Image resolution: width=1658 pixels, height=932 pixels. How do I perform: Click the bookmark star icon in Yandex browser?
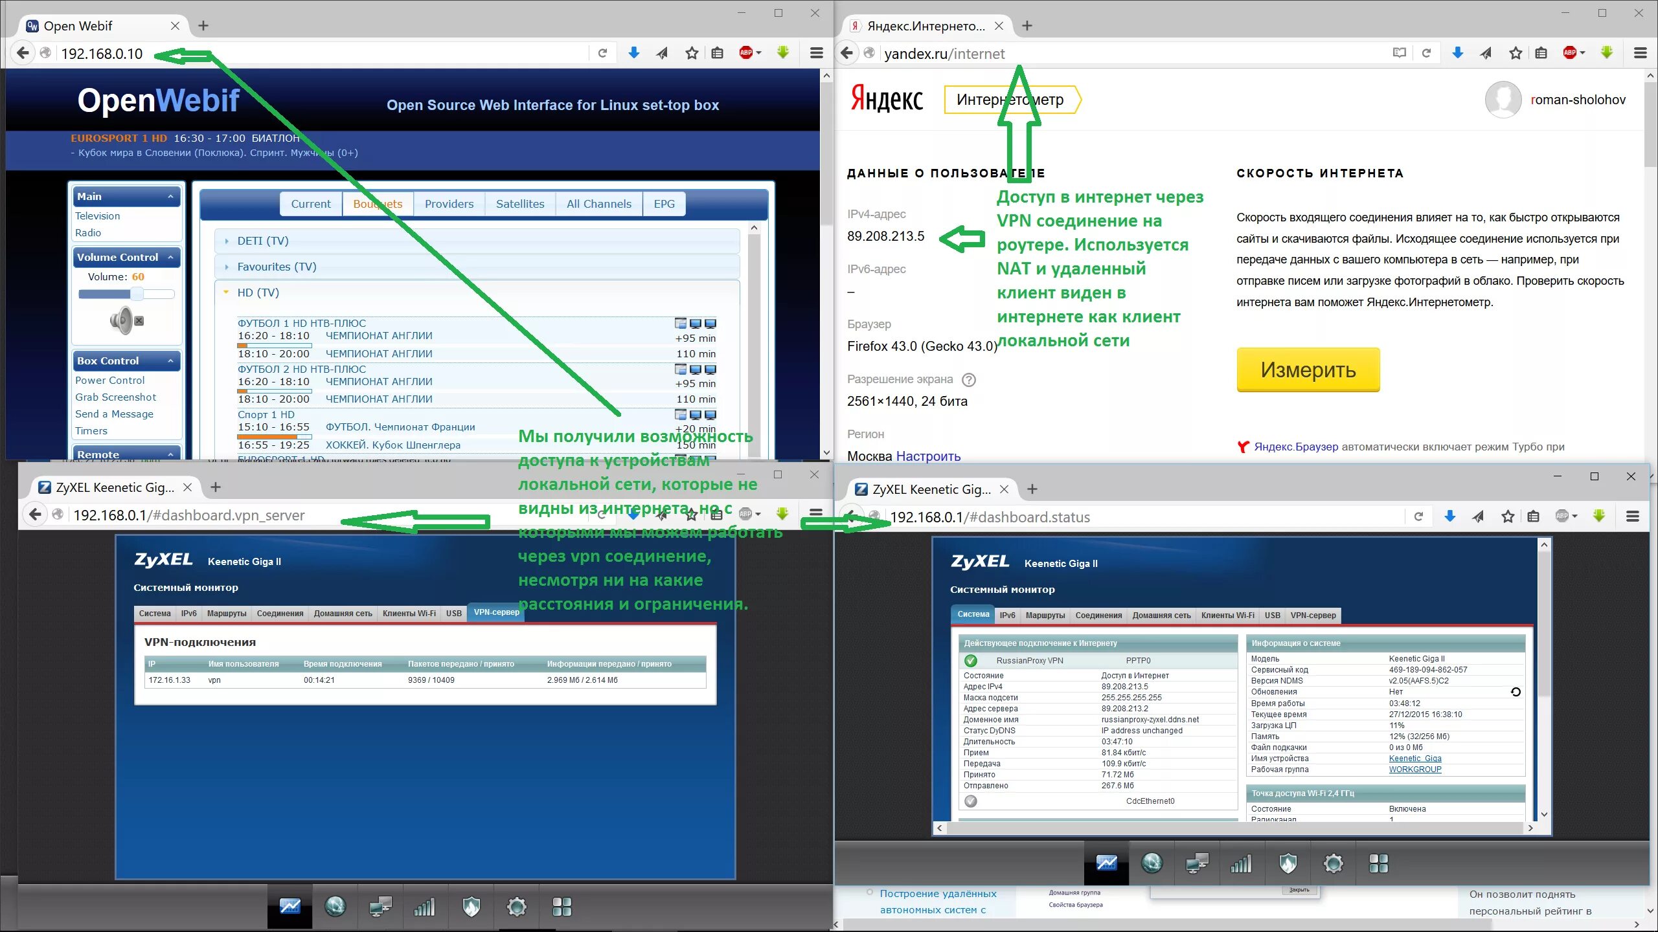1511,54
